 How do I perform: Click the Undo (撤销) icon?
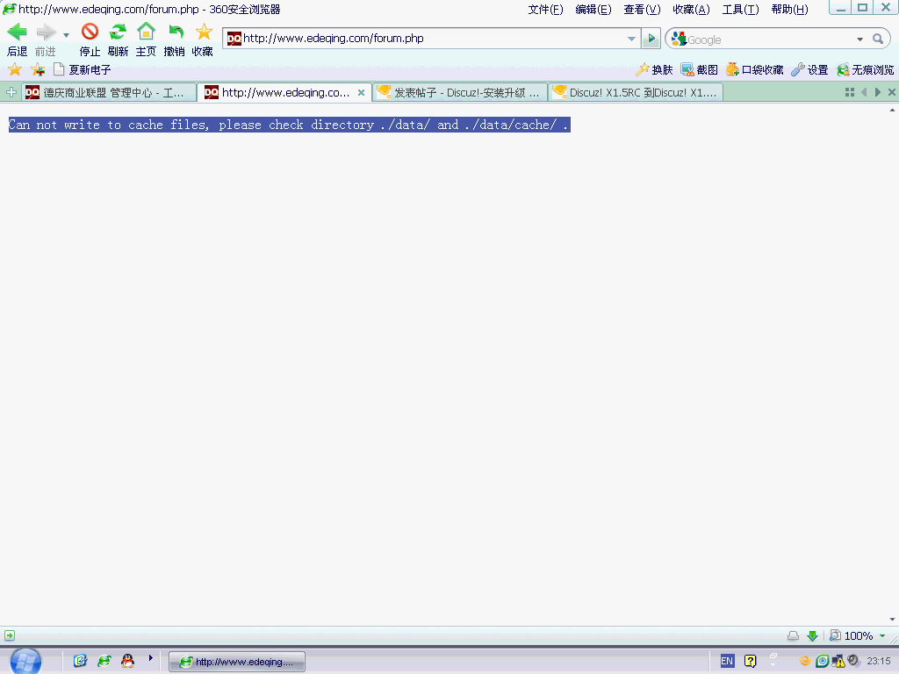(175, 32)
